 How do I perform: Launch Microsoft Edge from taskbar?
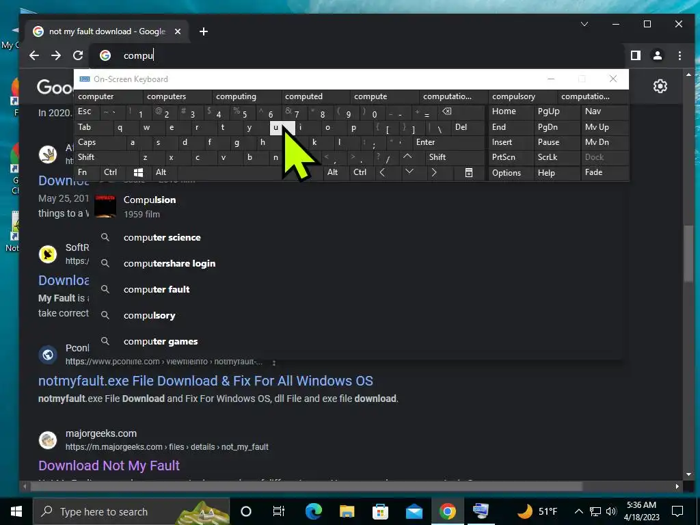pos(313,511)
